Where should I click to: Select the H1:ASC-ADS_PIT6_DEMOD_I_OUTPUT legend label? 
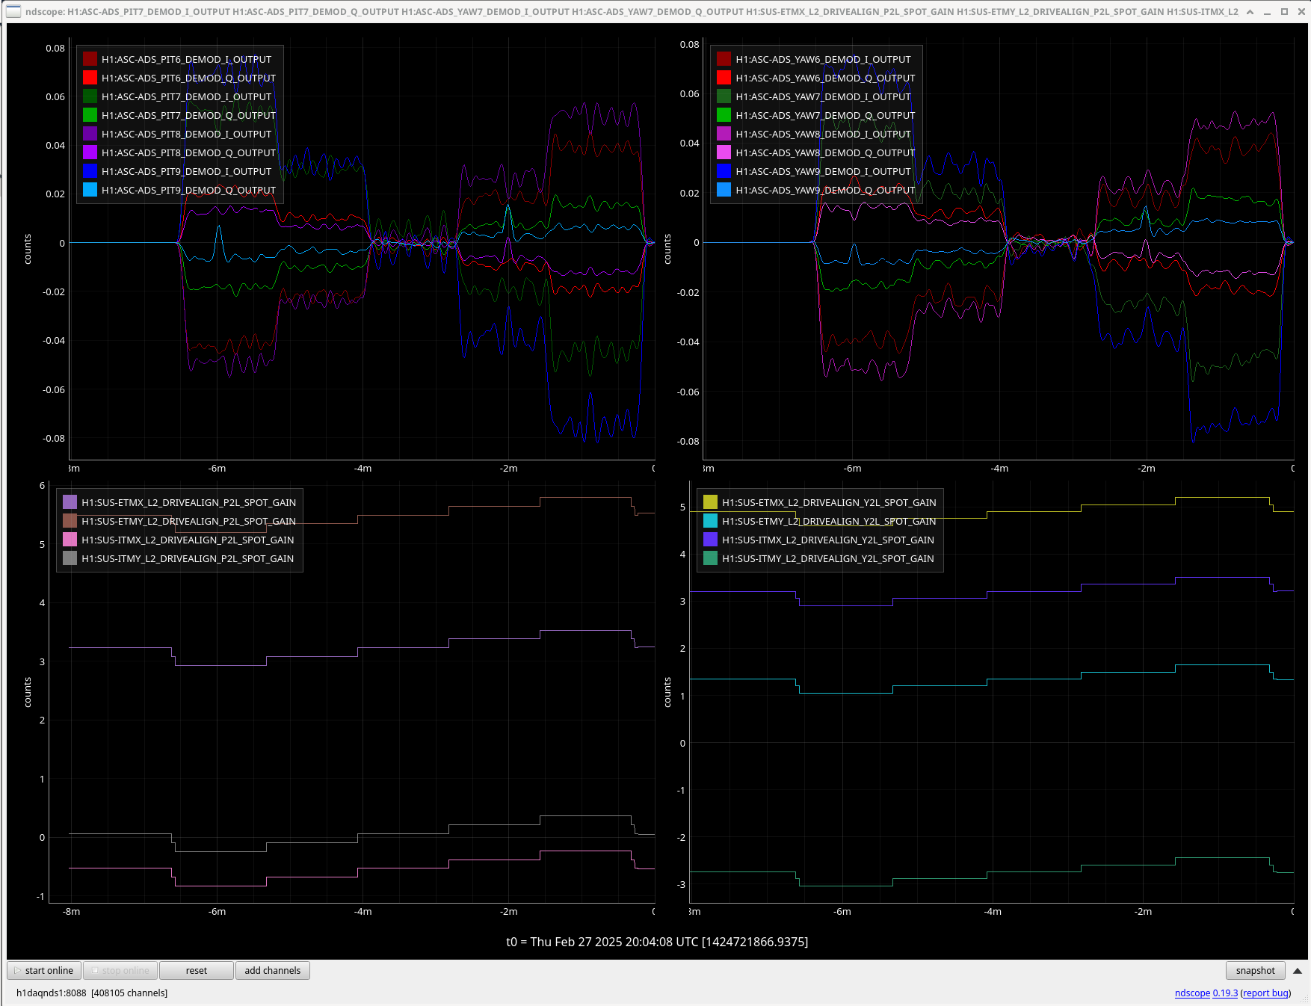pos(187,59)
